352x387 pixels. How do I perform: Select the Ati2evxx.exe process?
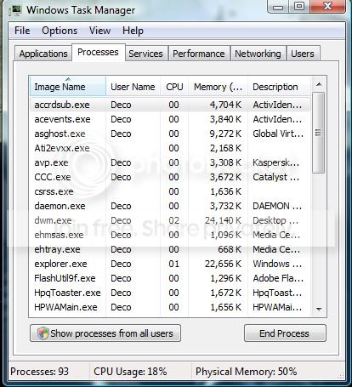[170, 148]
